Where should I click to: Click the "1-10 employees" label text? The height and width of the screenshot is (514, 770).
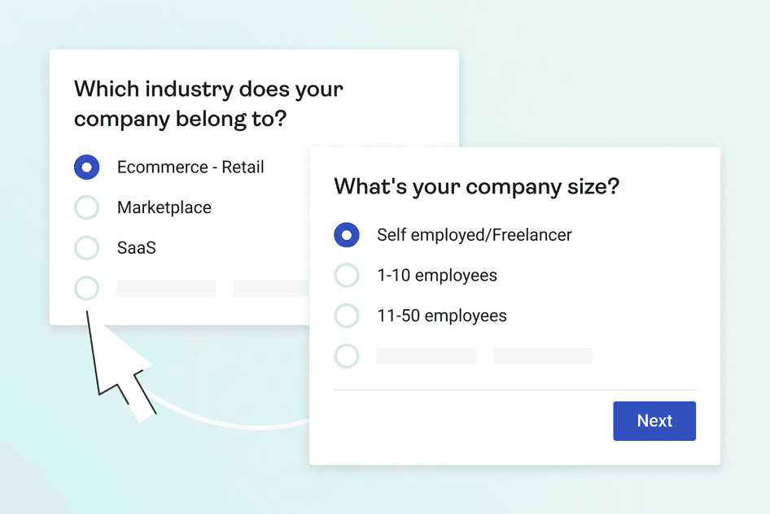pos(436,276)
